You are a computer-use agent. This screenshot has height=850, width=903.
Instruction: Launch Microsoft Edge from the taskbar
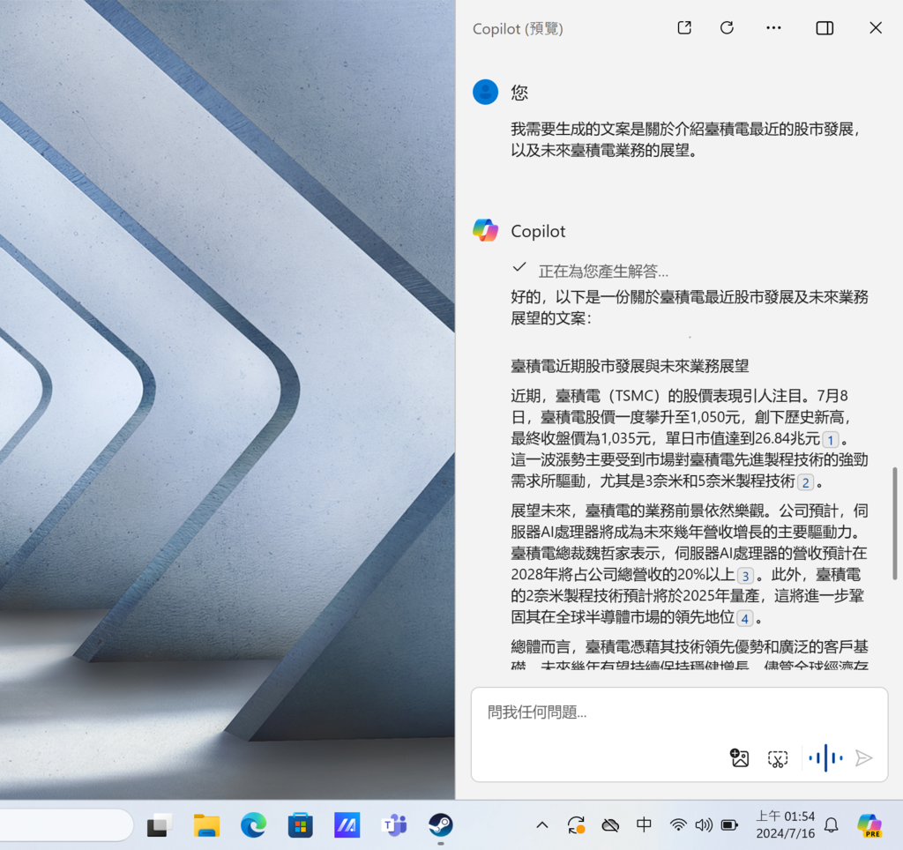[x=253, y=826]
